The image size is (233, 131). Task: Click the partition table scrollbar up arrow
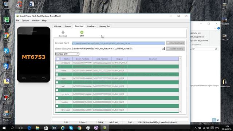click(181, 58)
